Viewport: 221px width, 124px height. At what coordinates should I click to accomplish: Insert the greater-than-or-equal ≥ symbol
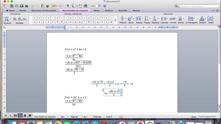(x=98, y=18)
